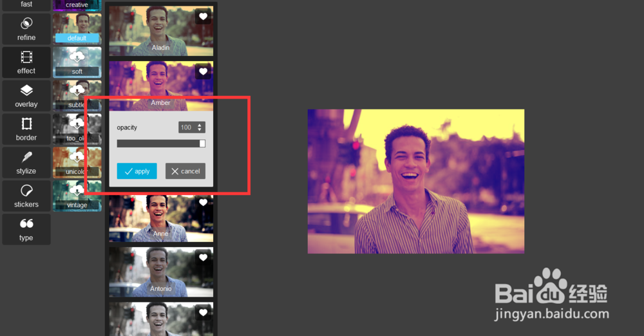Open the border tool

pyautogui.click(x=26, y=129)
